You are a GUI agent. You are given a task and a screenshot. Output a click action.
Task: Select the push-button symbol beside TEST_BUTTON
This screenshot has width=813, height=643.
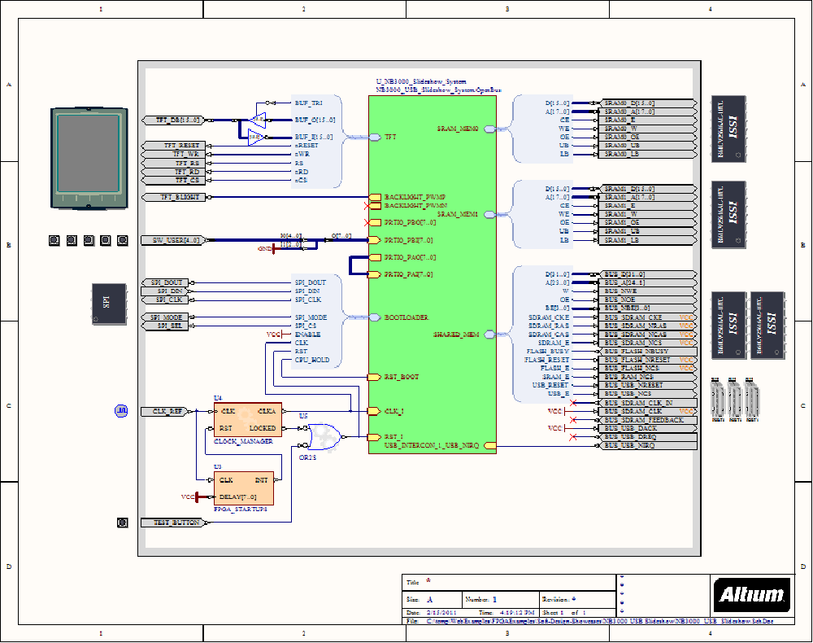[x=123, y=523]
